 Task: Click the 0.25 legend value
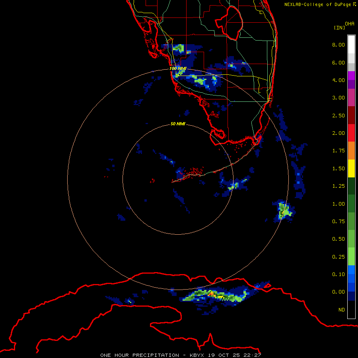click(x=339, y=257)
